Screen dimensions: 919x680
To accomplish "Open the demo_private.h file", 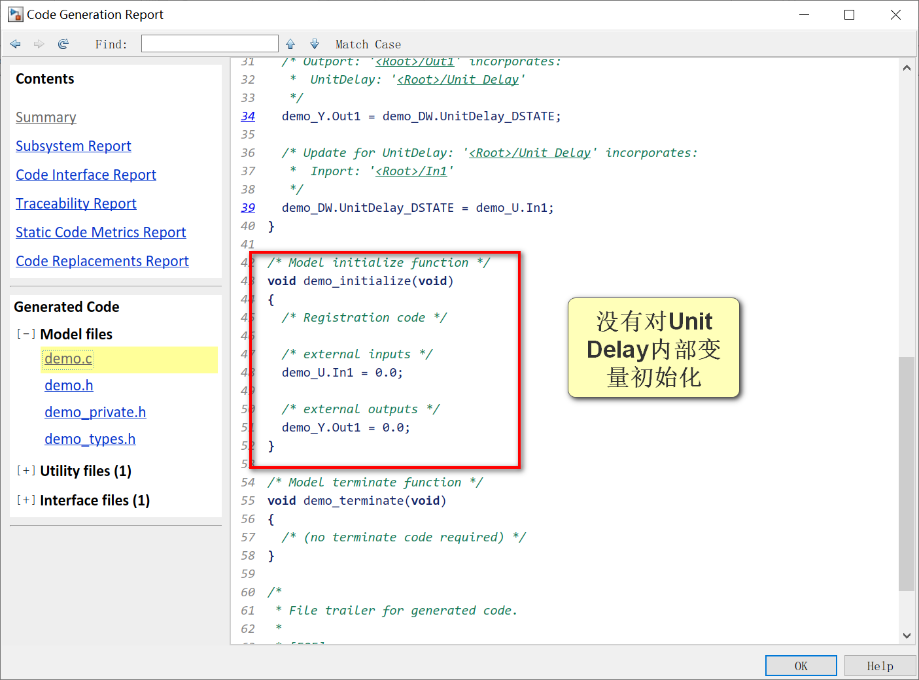I will pos(95,413).
